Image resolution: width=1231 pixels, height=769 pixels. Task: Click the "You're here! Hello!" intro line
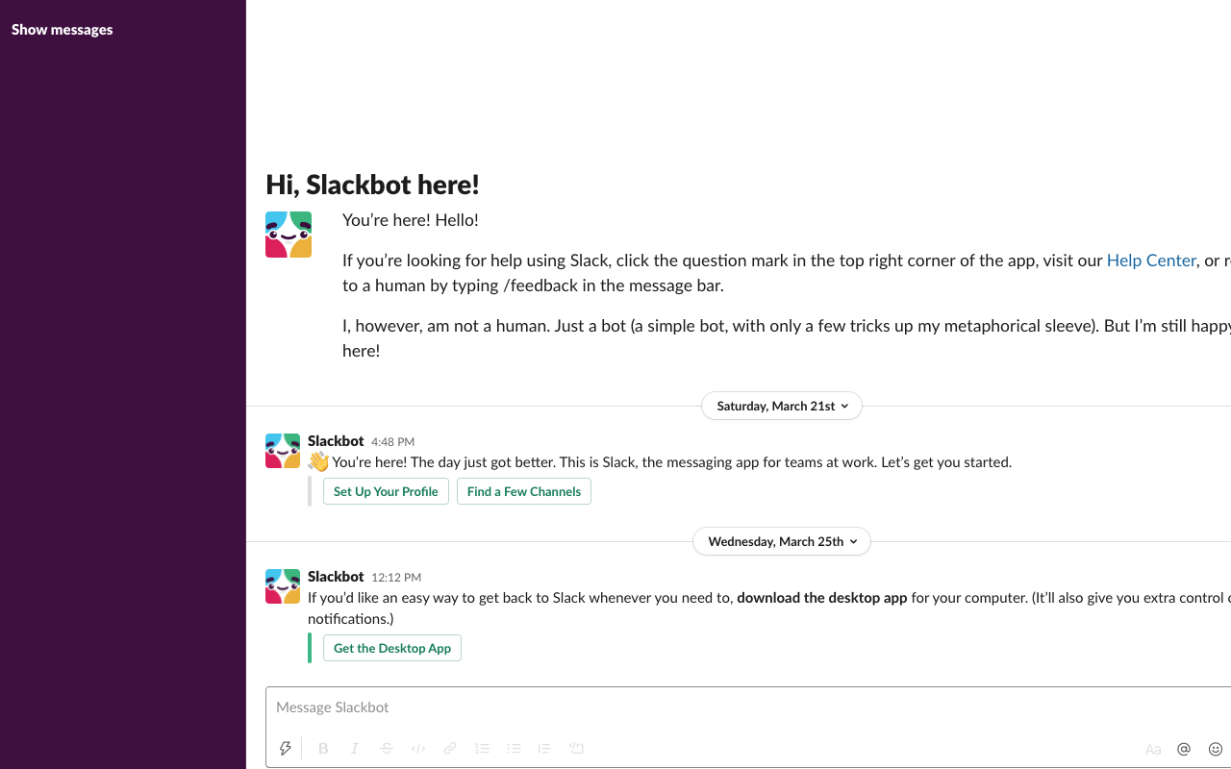[x=411, y=220]
